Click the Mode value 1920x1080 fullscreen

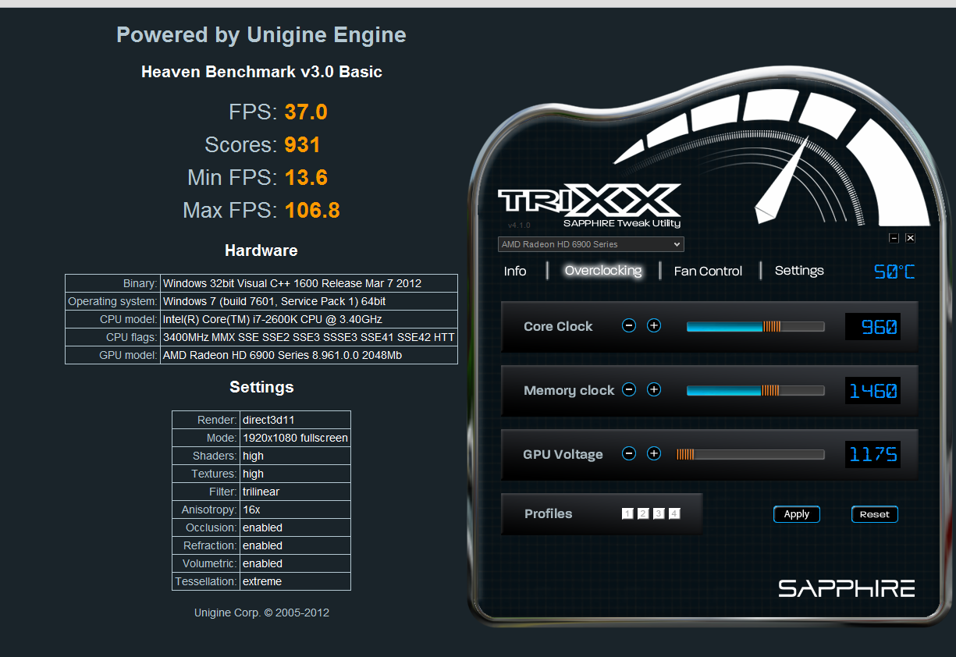295,438
